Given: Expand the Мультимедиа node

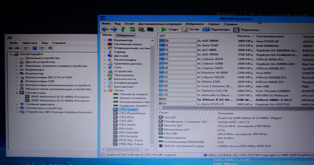Looking at the screenshot, I should (x=105, y=60).
